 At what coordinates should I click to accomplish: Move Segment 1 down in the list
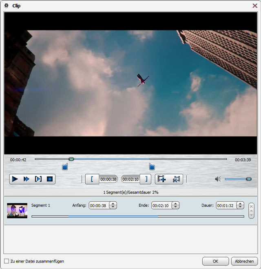click(251, 215)
